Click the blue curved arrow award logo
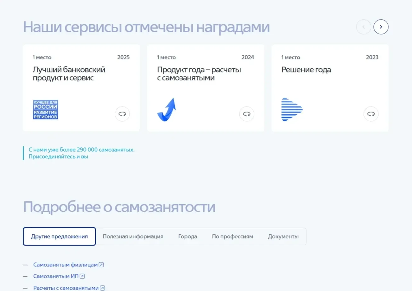Viewport: 412px width, 291px height. tap(167, 109)
